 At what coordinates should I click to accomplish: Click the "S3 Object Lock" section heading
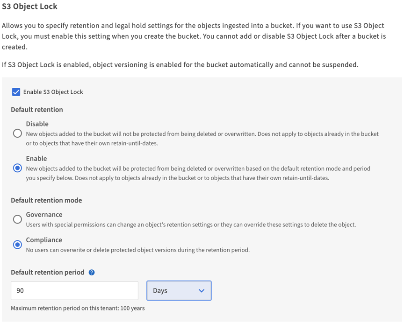point(29,7)
